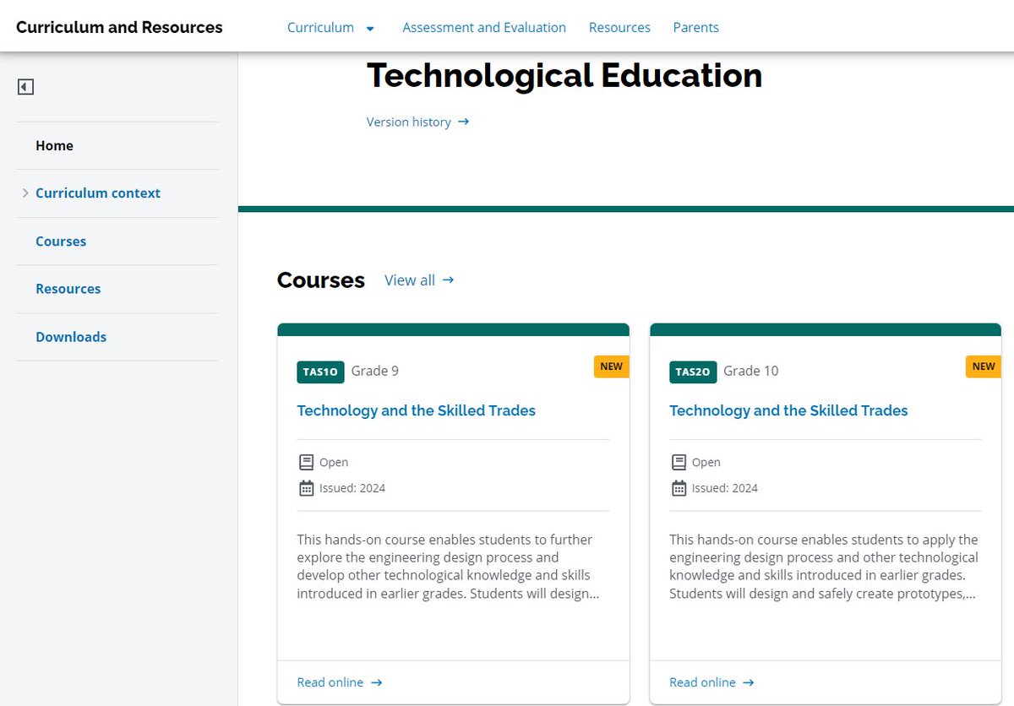This screenshot has width=1014, height=706.
Task: Click the Courses section heading
Action: pyautogui.click(x=321, y=280)
